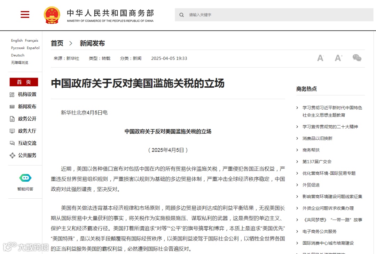Click chevron beside 电子商务公共服务

tap(297, 231)
